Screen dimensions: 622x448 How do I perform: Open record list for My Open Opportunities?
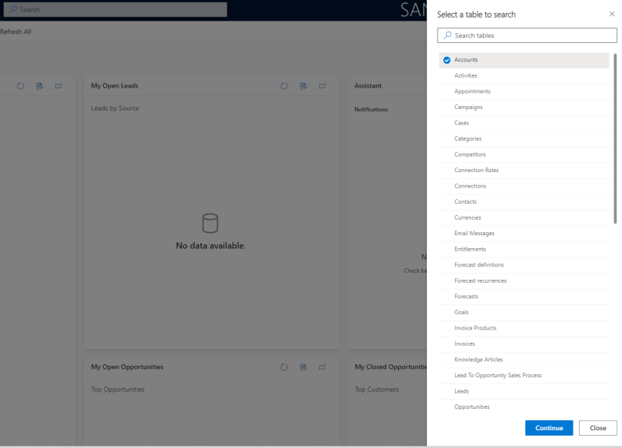[x=303, y=367]
